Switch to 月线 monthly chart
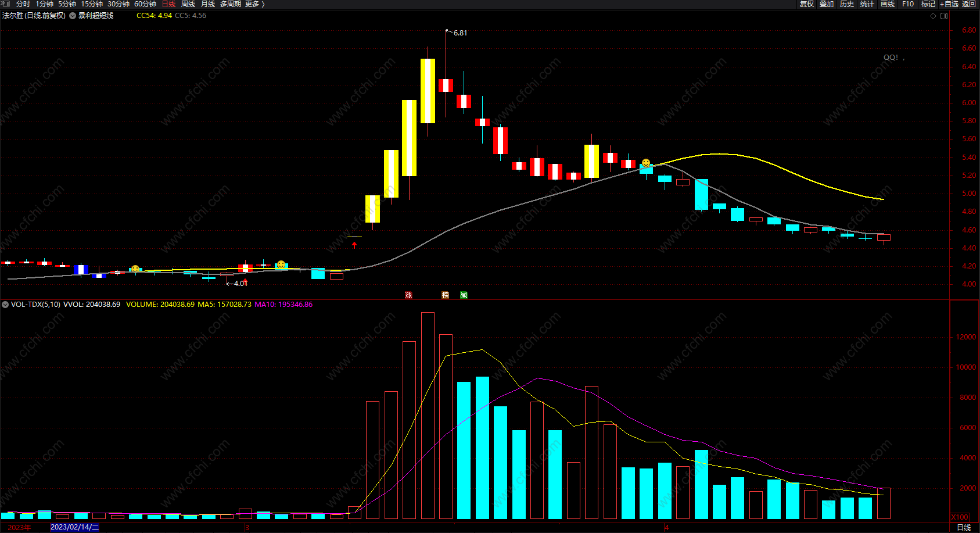The width and height of the screenshot is (980, 533). pyautogui.click(x=208, y=4)
